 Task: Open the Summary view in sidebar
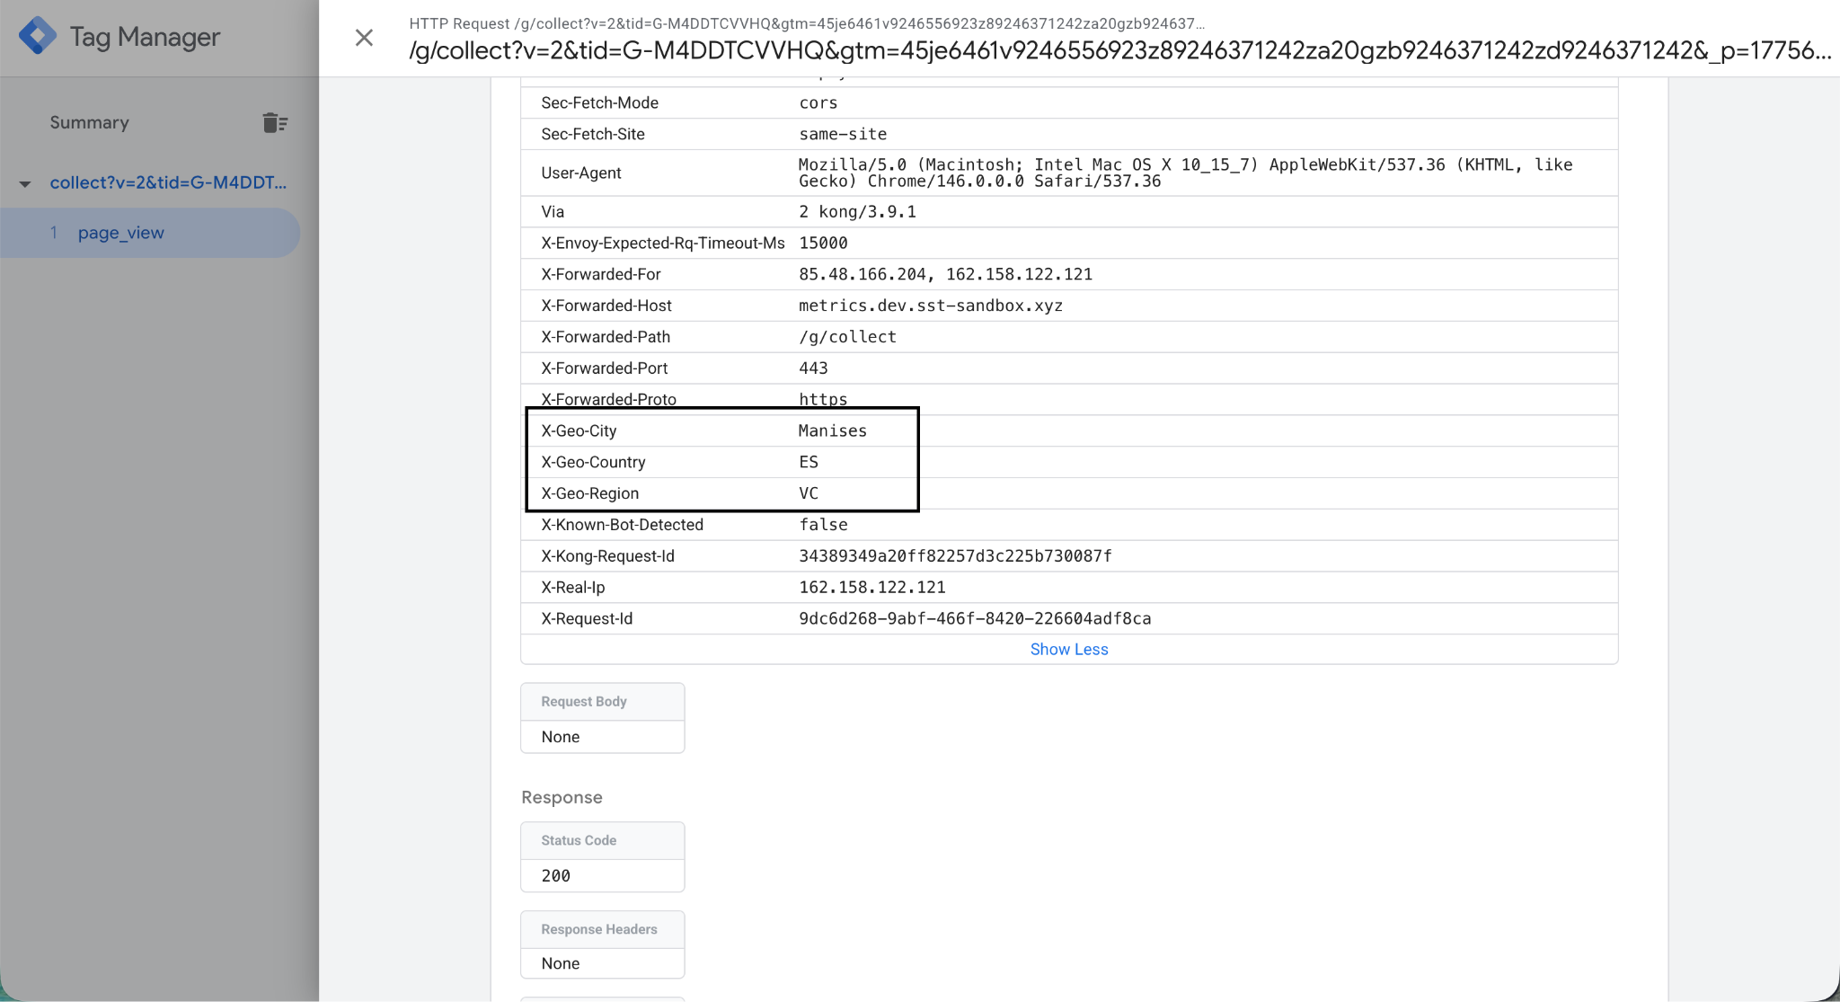point(89,123)
